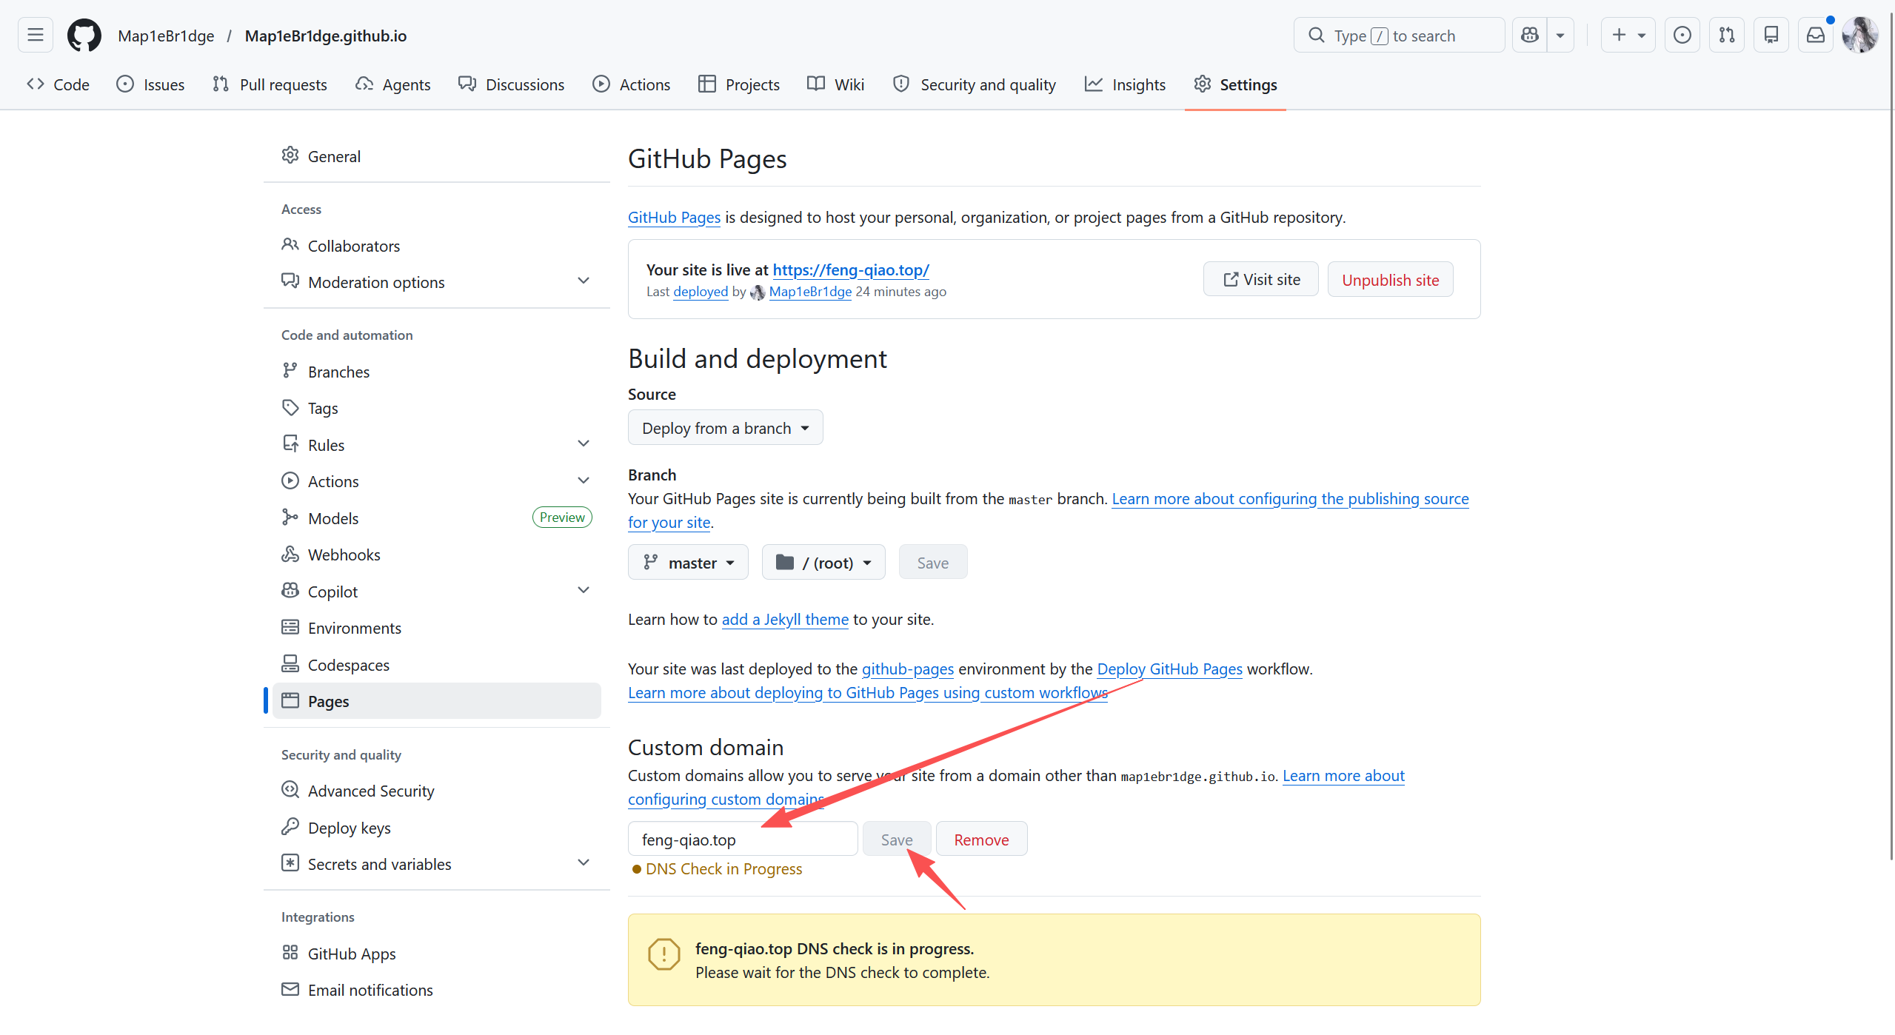Expand Secrets and variables chevron
The height and width of the screenshot is (1035, 1895).
[x=584, y=863]
